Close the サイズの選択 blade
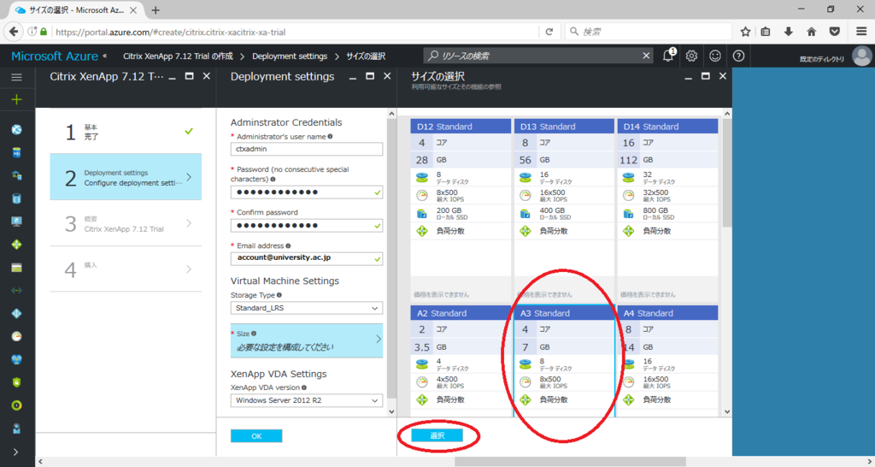Image resolution: width=875 pixels, height=467 pixels. pyautogui.click(x=723, y=76)
